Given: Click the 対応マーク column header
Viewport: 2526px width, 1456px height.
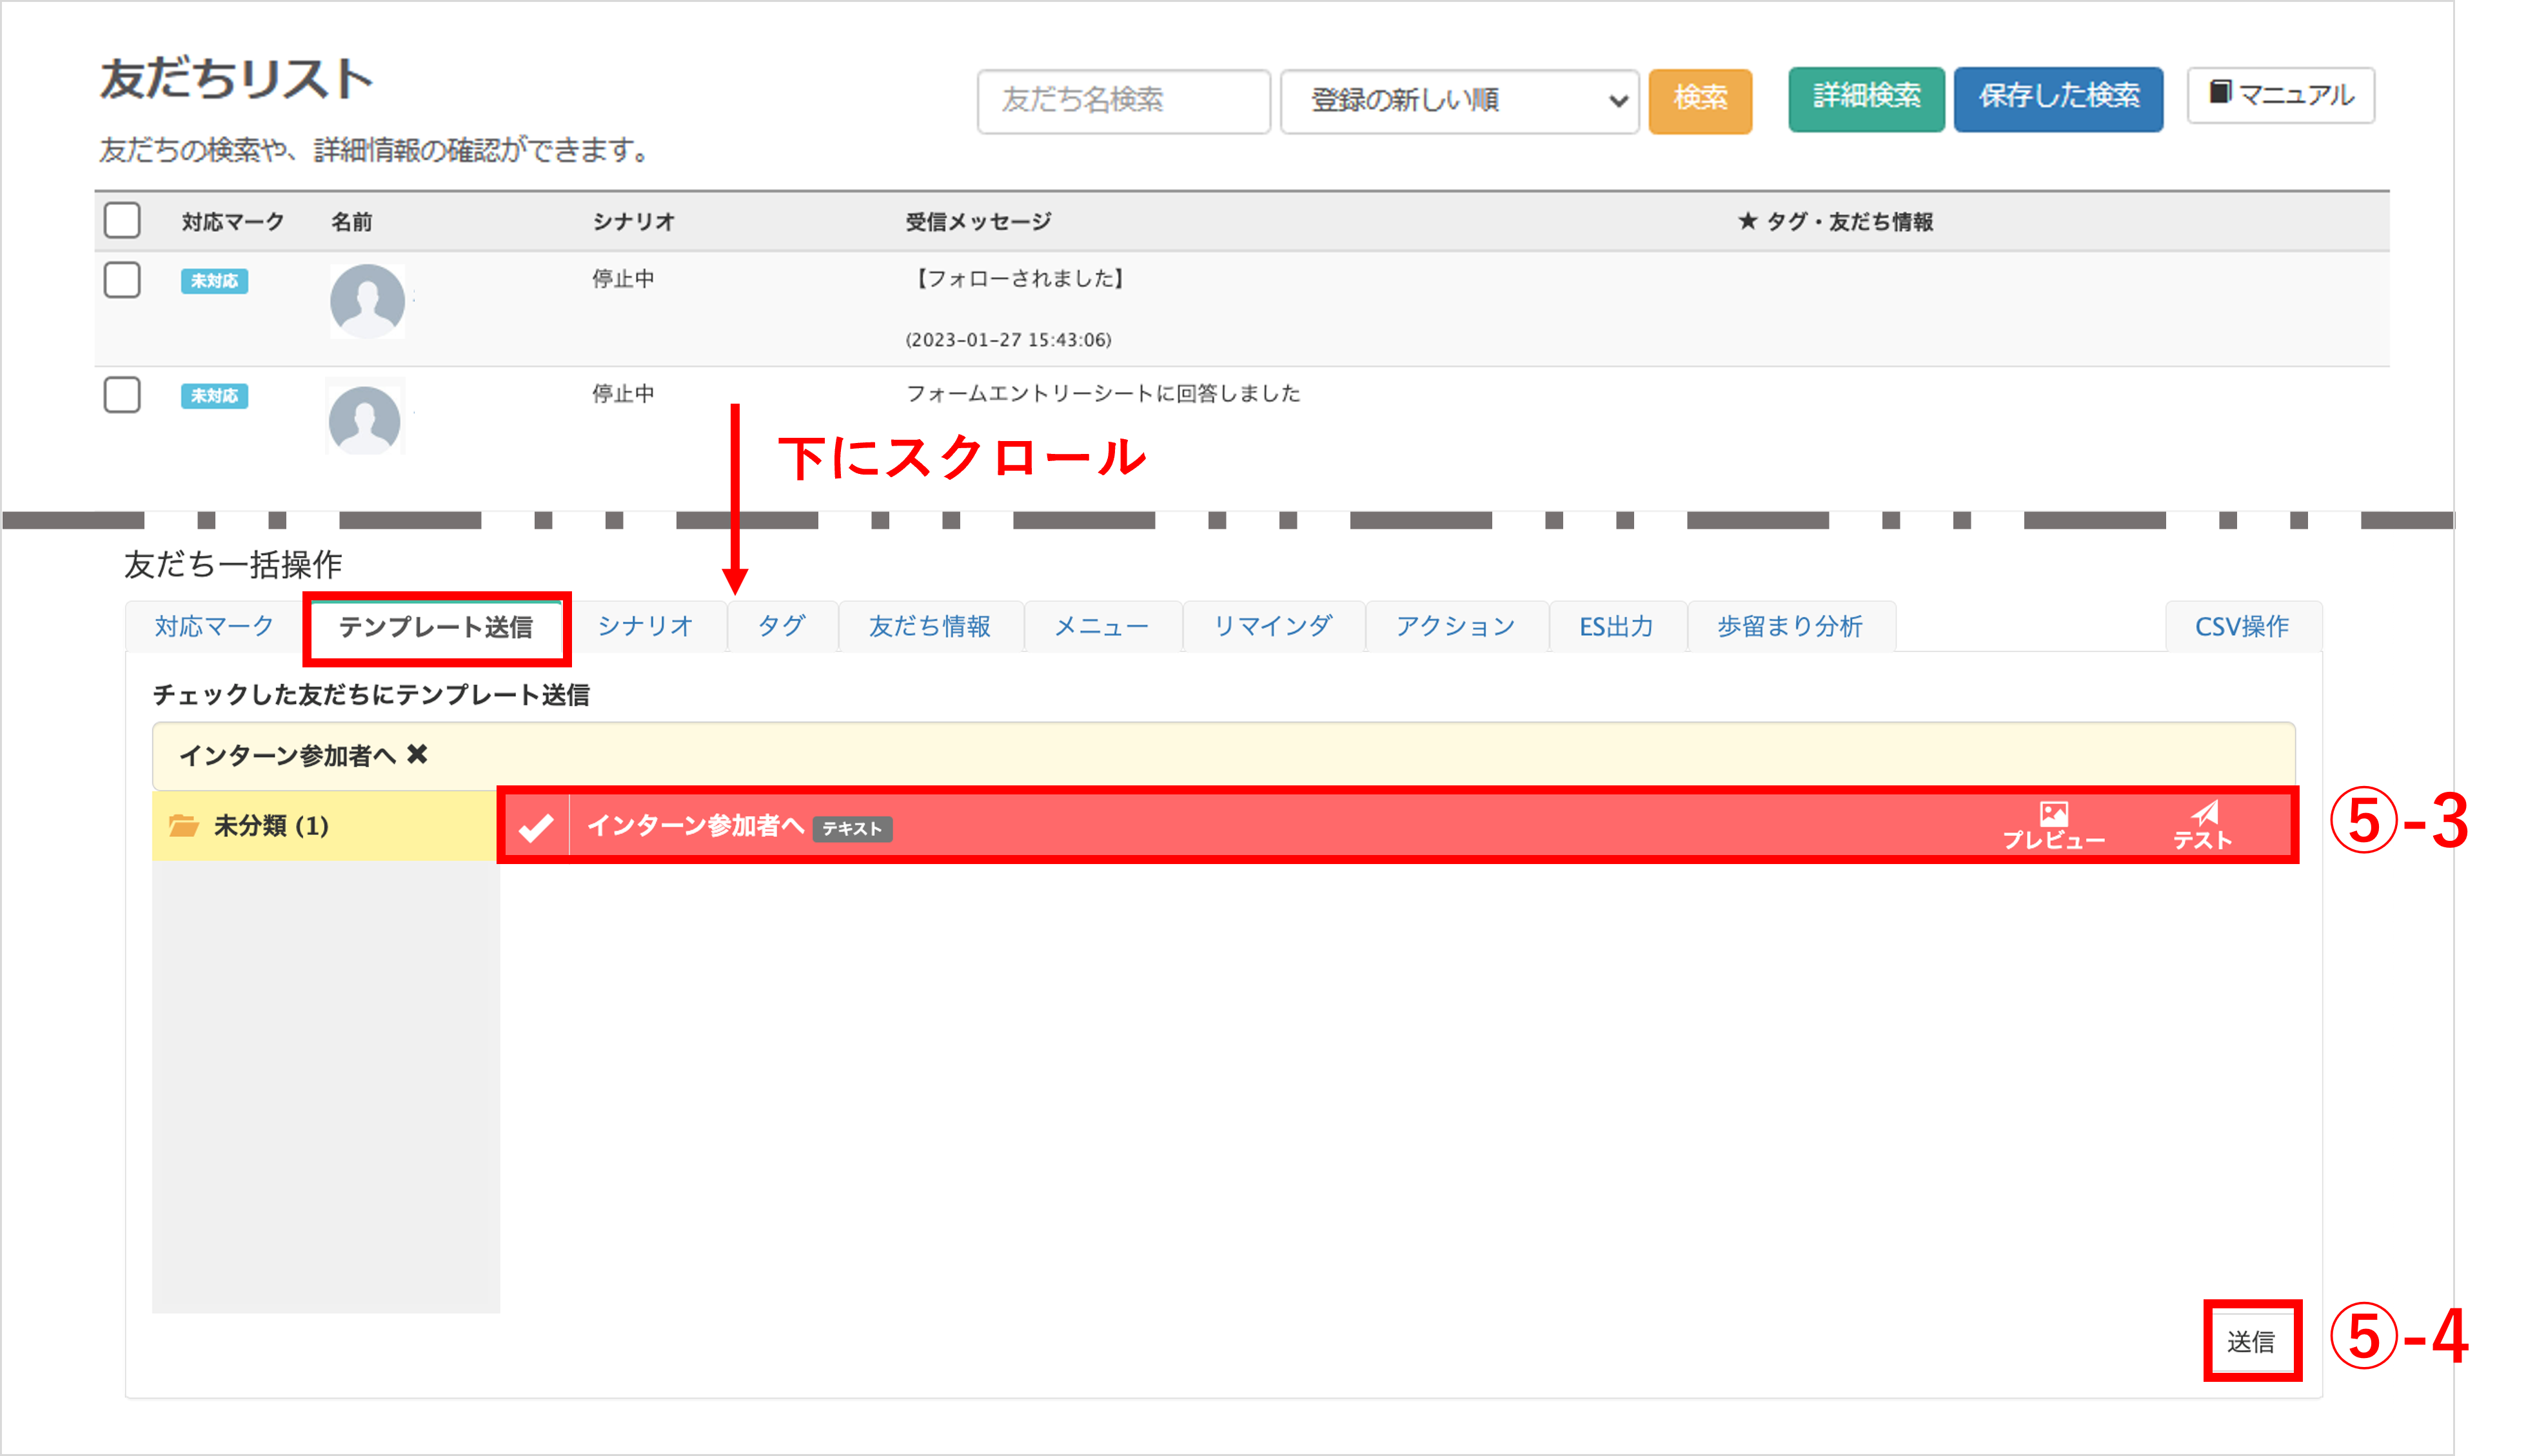Looking at the screenshot, I should 233,221.
